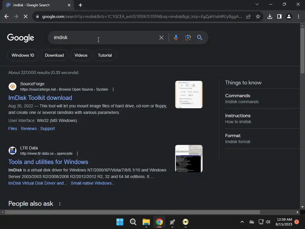The height and width of the screenshot is (229, 305).
Task: Click the Google logo
Action: pos(21,38)
